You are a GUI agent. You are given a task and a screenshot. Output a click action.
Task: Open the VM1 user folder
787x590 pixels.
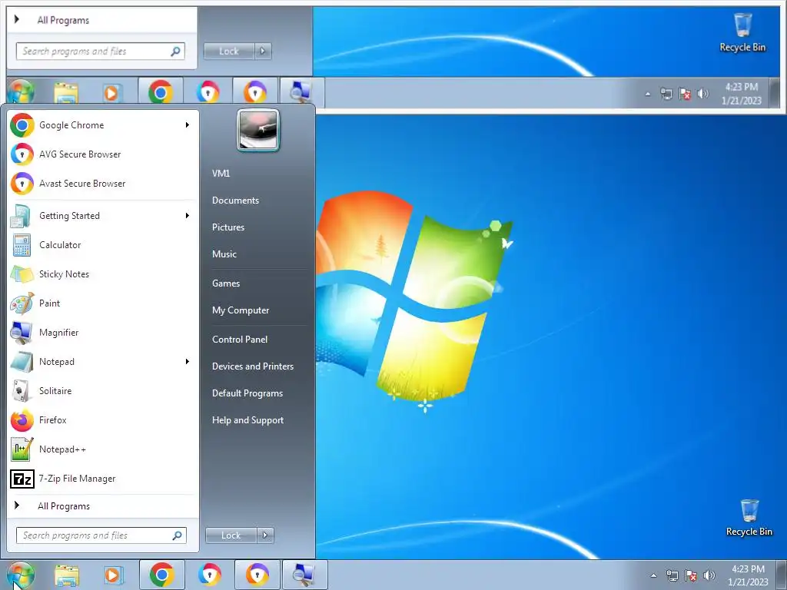[x=221, y=173]
